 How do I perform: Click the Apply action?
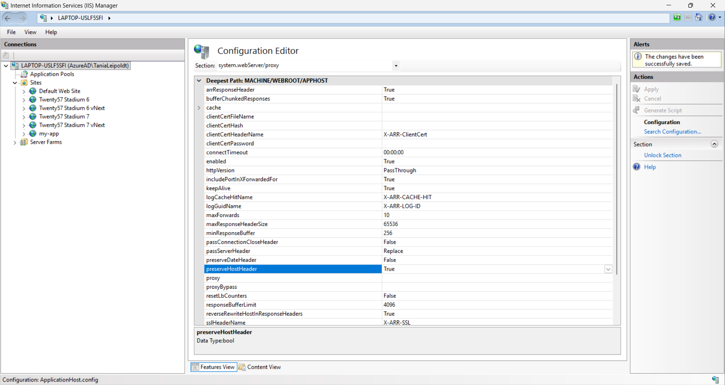[x=651, y=89]
